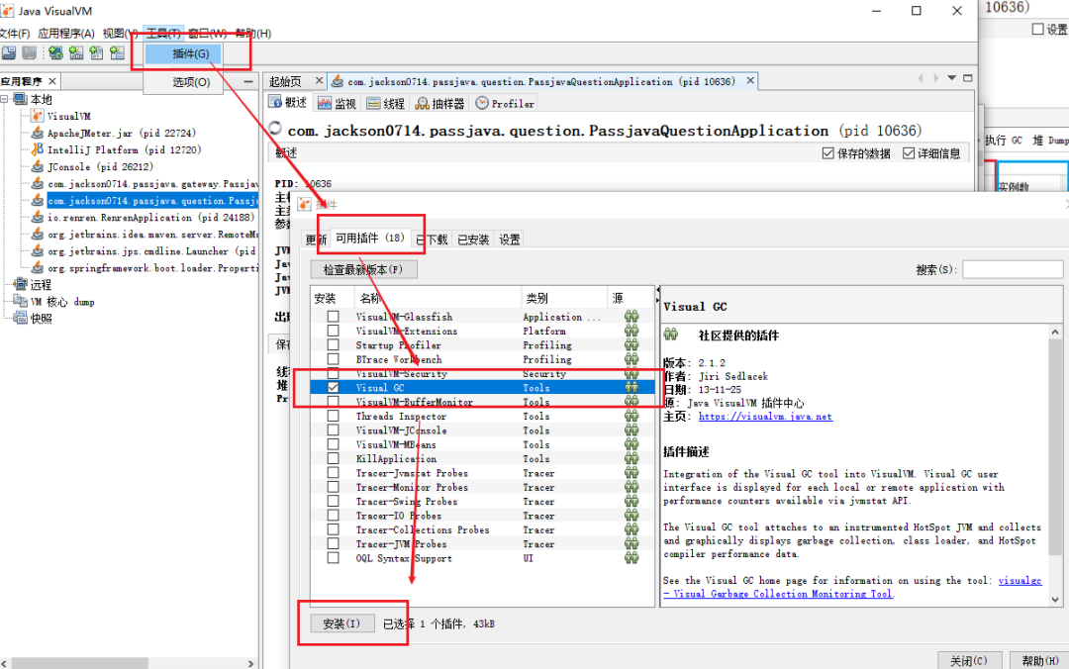Select ApacheJMeter.jar application node
1069x669 pixels.
pyautogui.click(x=122, y=133)
